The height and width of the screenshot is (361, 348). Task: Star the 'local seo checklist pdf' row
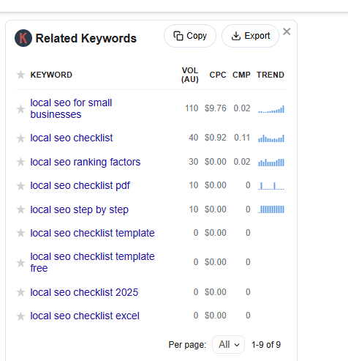click(x=20, y=186)
